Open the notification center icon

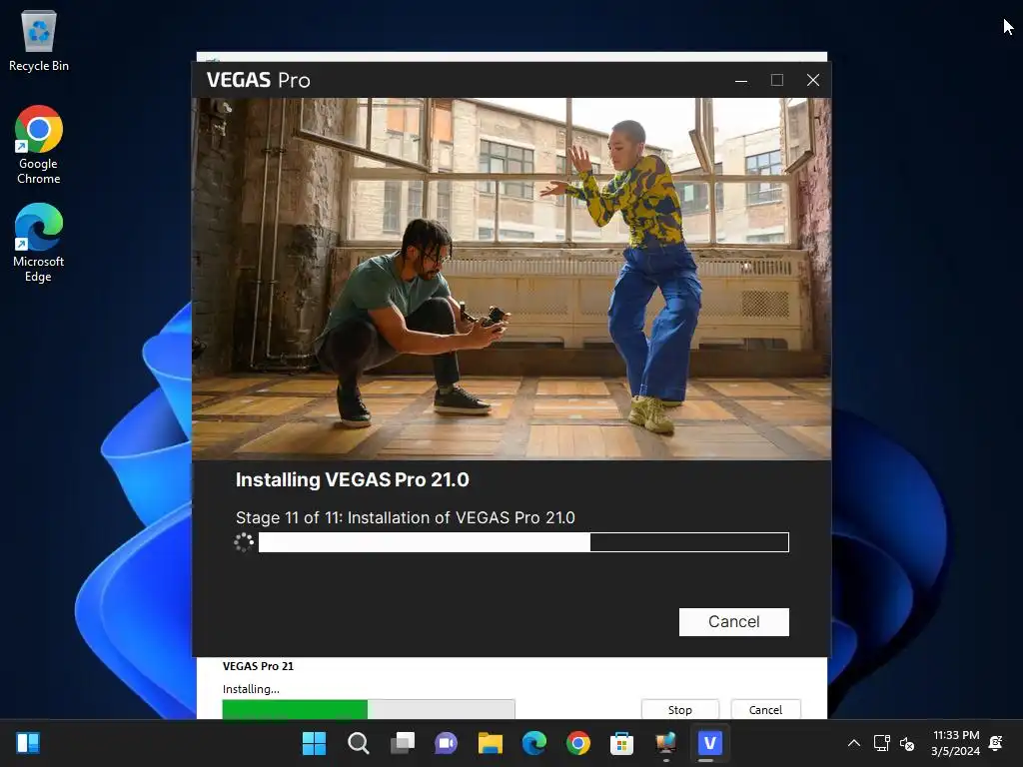pyautogui.click(x=996, y=743)
